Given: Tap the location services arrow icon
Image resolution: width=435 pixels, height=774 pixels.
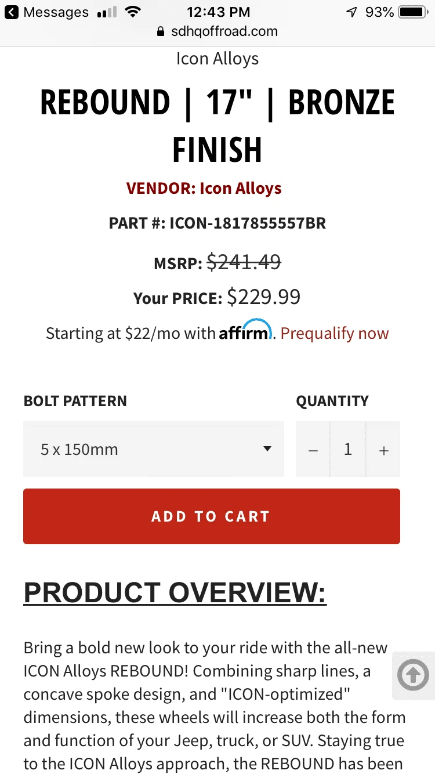Looking at the screenshot, I should pos(351,12).
